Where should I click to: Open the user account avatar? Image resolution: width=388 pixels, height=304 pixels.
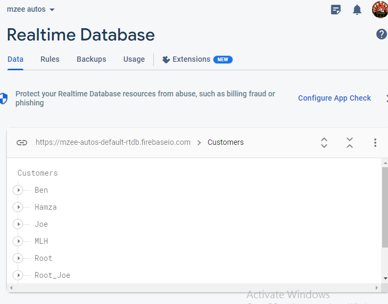380,10
